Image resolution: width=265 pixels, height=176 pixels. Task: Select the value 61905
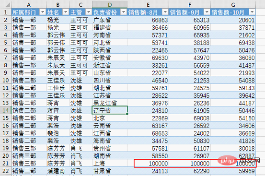[x=201, y=111]
